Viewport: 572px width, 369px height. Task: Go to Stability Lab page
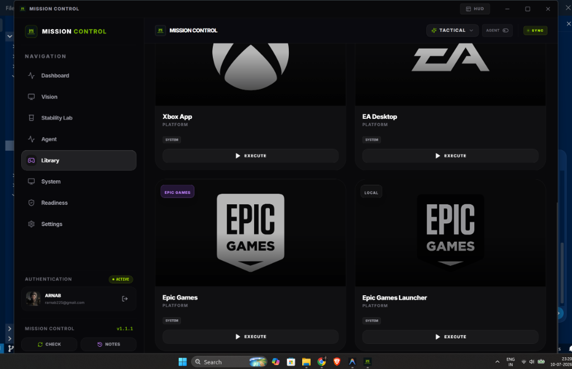[x=78, y=118]
